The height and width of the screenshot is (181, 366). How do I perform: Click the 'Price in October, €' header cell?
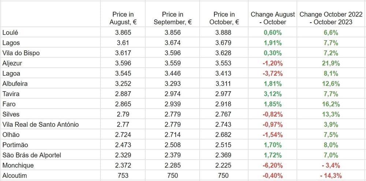pos(224,18)
